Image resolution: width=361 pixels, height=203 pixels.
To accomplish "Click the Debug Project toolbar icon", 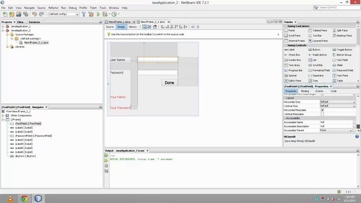I will click(105, 14).
